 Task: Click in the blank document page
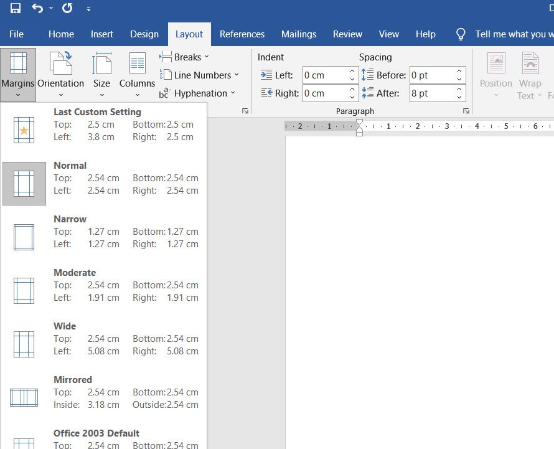[420, 293]
